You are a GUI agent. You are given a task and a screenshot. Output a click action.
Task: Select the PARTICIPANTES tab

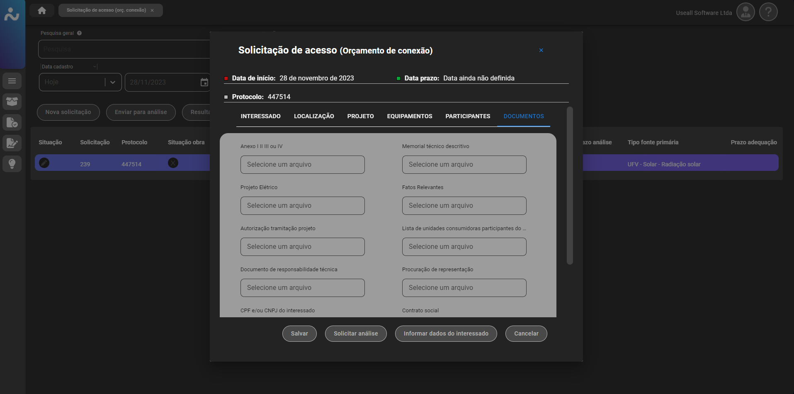pos(467,116)
